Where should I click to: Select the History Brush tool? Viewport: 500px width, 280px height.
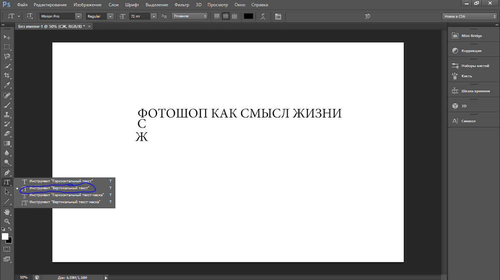7,124
